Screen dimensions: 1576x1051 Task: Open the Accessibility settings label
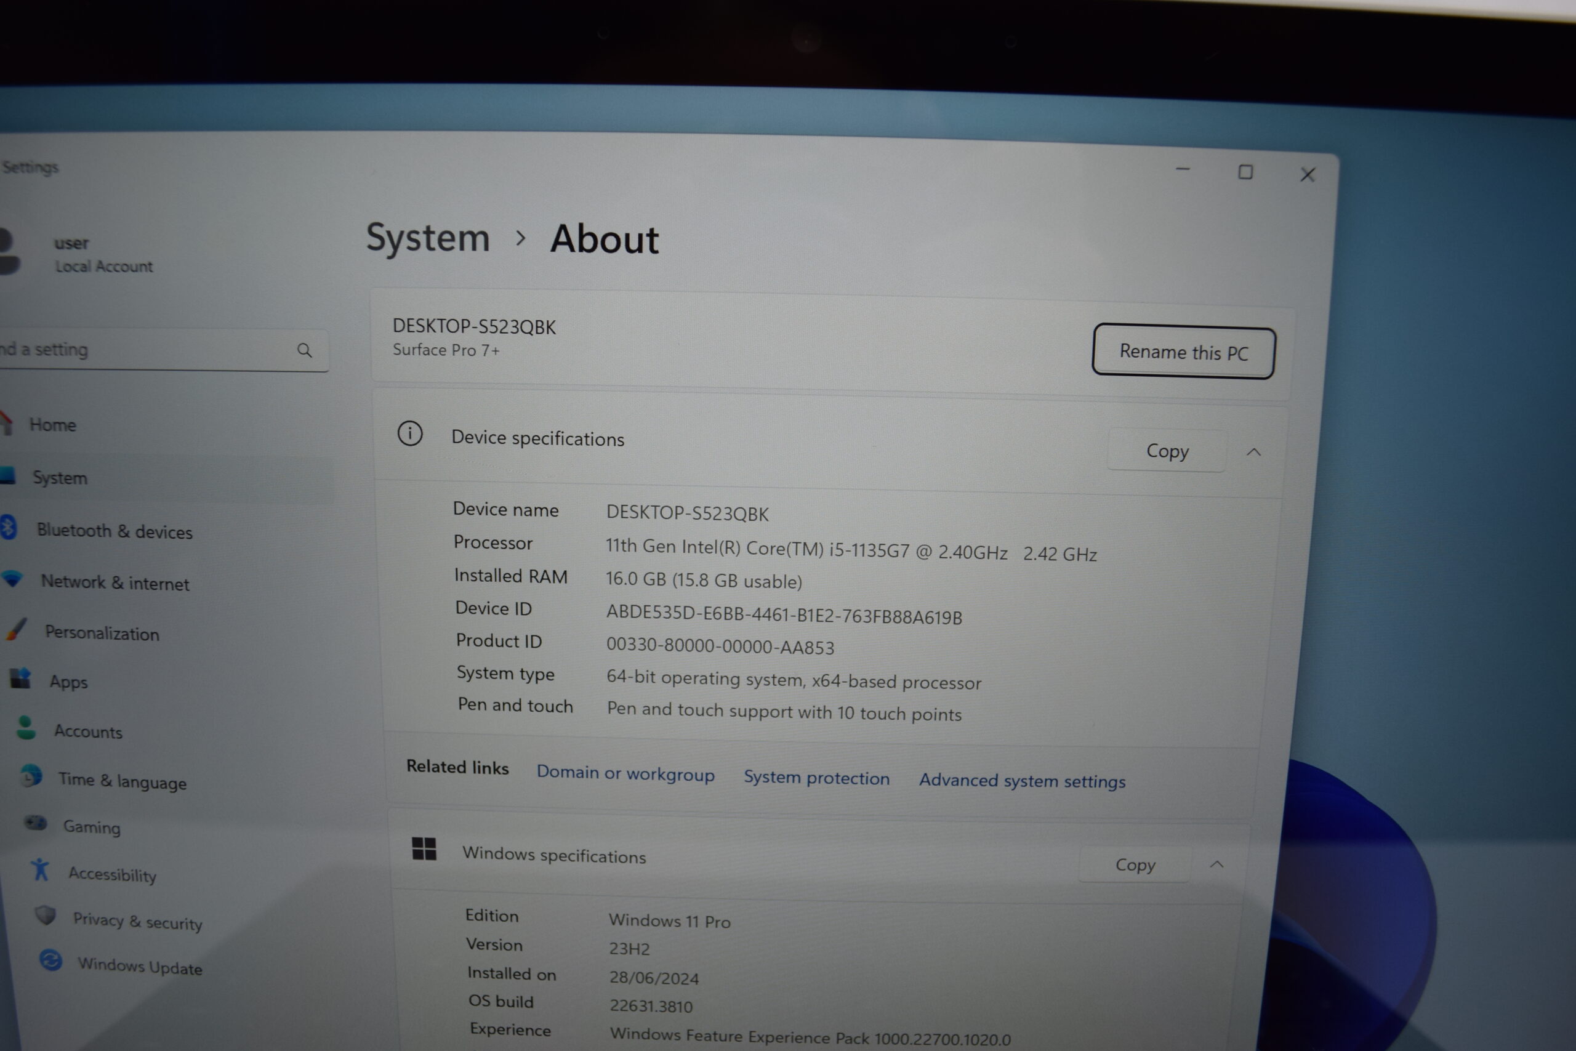112,874
